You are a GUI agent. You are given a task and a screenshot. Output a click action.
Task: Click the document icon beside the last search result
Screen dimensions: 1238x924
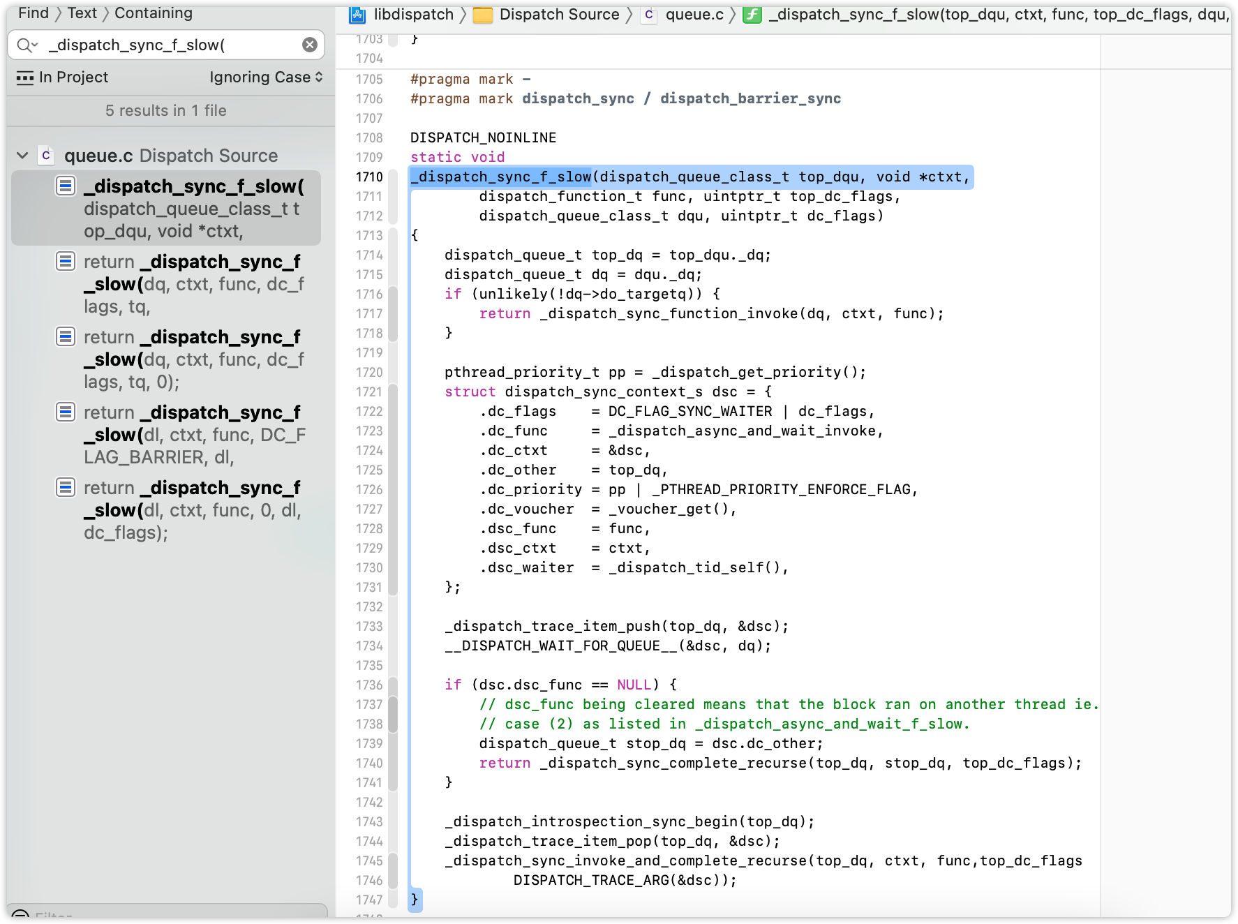coord(66,487)
